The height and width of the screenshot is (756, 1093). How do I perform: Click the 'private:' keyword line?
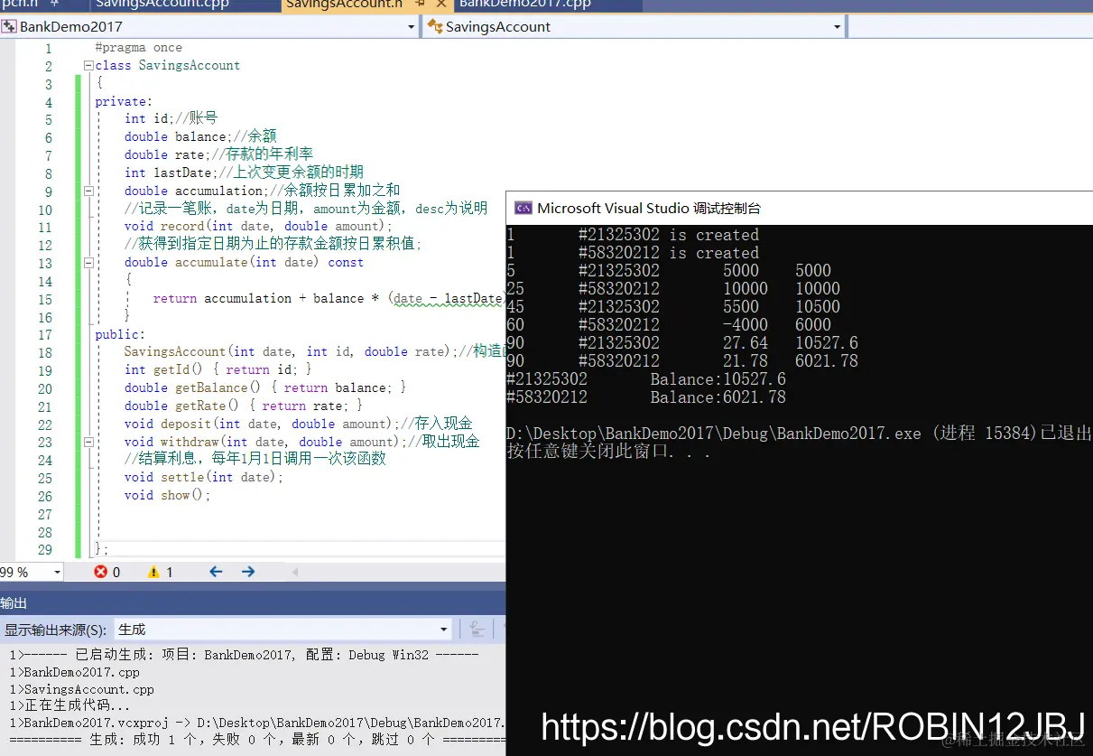pyautogui.click(x=124, y=102)
